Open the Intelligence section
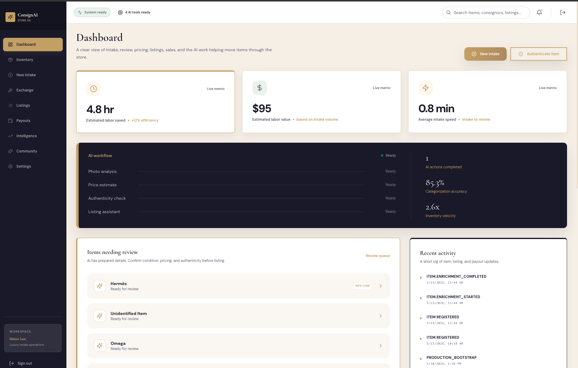 (33, 136)
